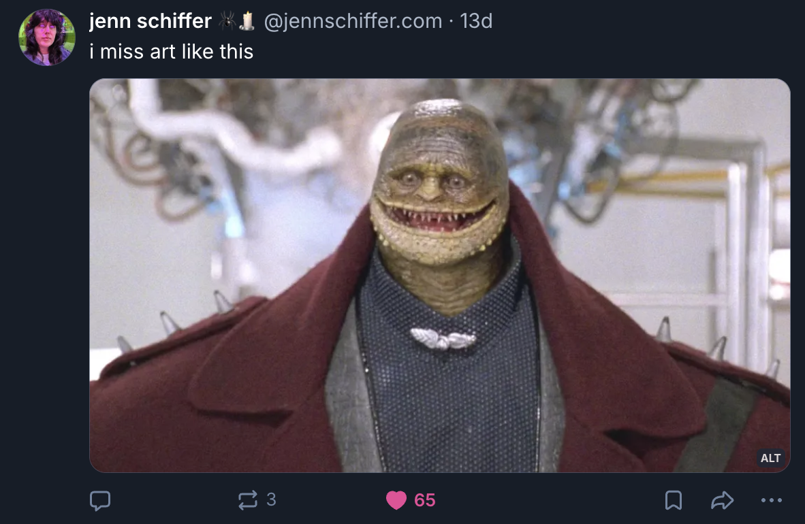Image resolution: width=805 pixels, height=524 pixels.
Task: Click the like count 65
Action: click(424, 500)
